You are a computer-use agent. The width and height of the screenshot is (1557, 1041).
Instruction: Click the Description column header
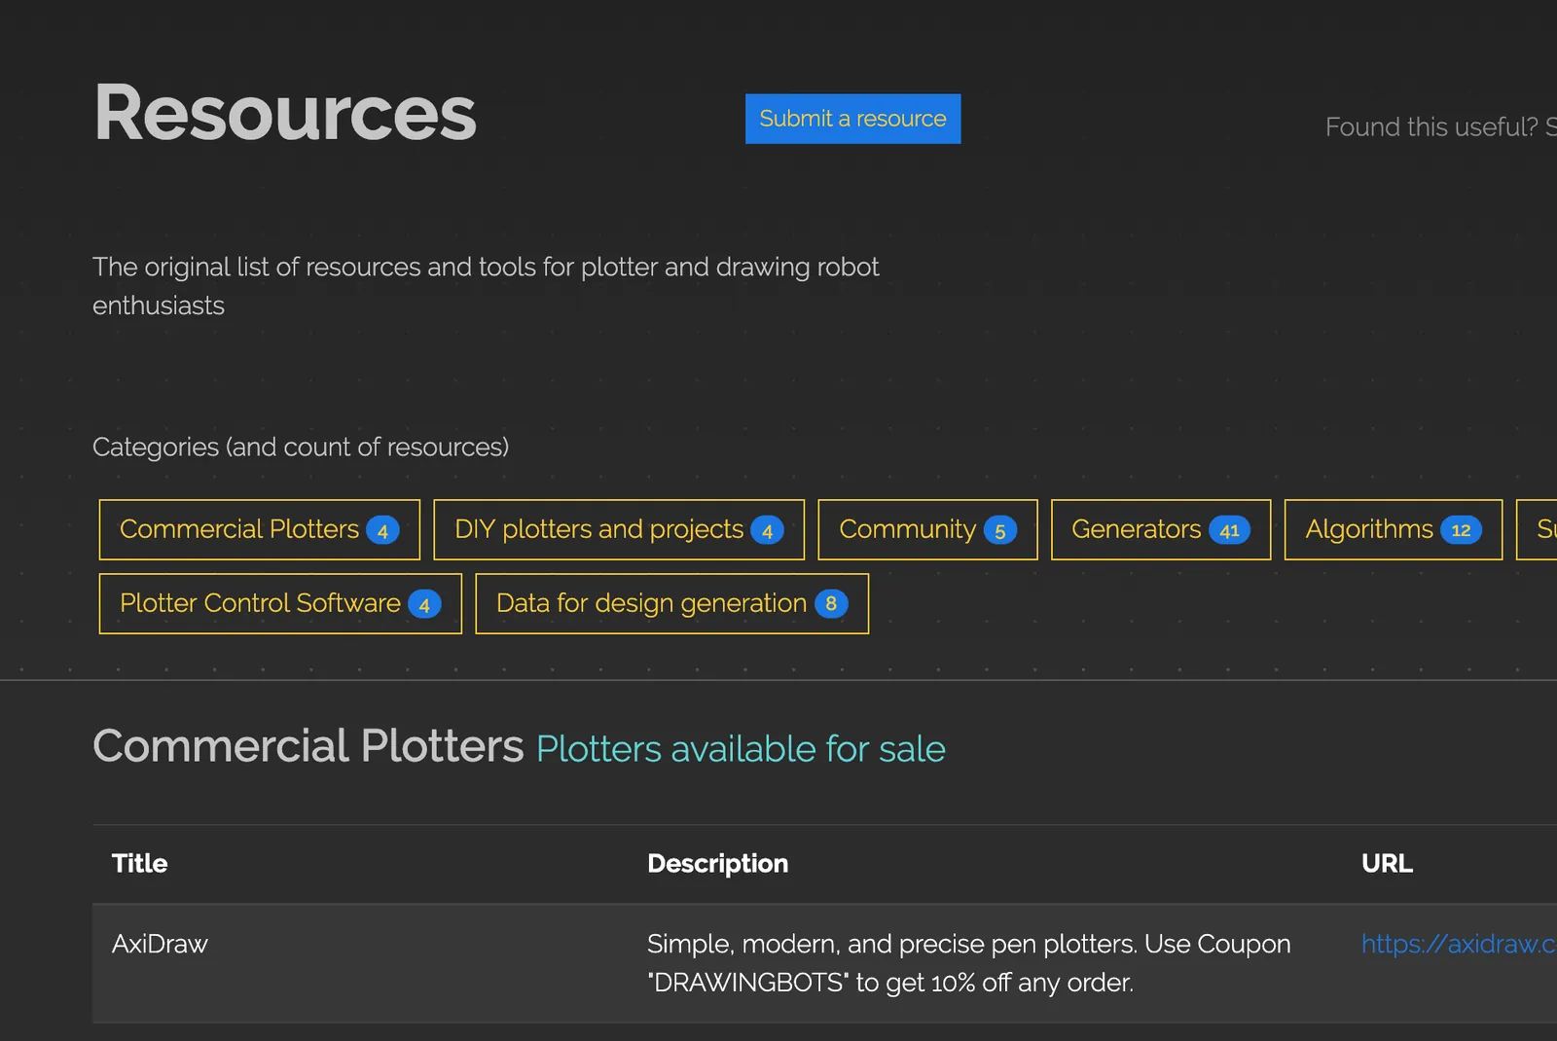[x=717, y=864]
